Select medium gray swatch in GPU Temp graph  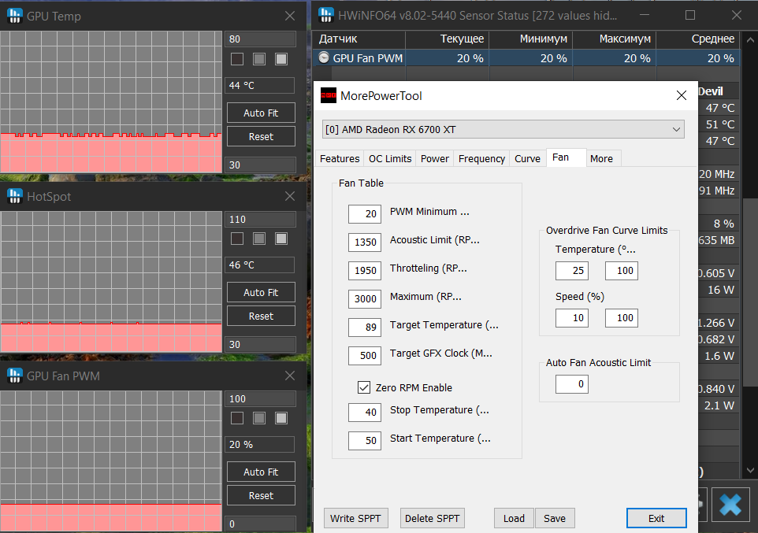point(259,59)
